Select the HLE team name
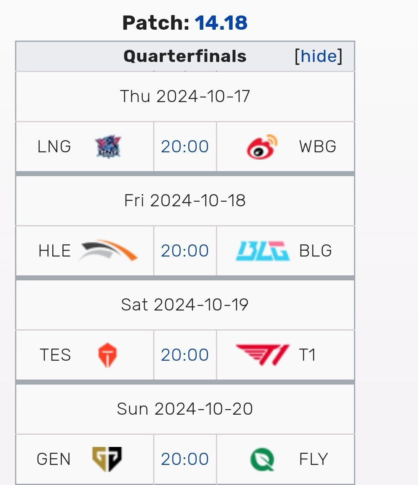This screenshot has height=485, width=418. pyautogui.click(x=54, y=251)
